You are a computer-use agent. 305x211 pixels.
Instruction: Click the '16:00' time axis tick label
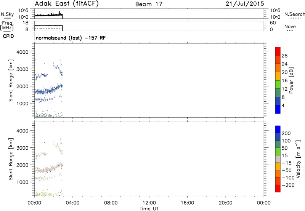coord(187,203)
